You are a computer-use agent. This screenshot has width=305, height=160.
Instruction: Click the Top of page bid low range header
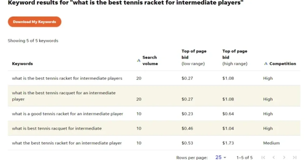(194, 57)
